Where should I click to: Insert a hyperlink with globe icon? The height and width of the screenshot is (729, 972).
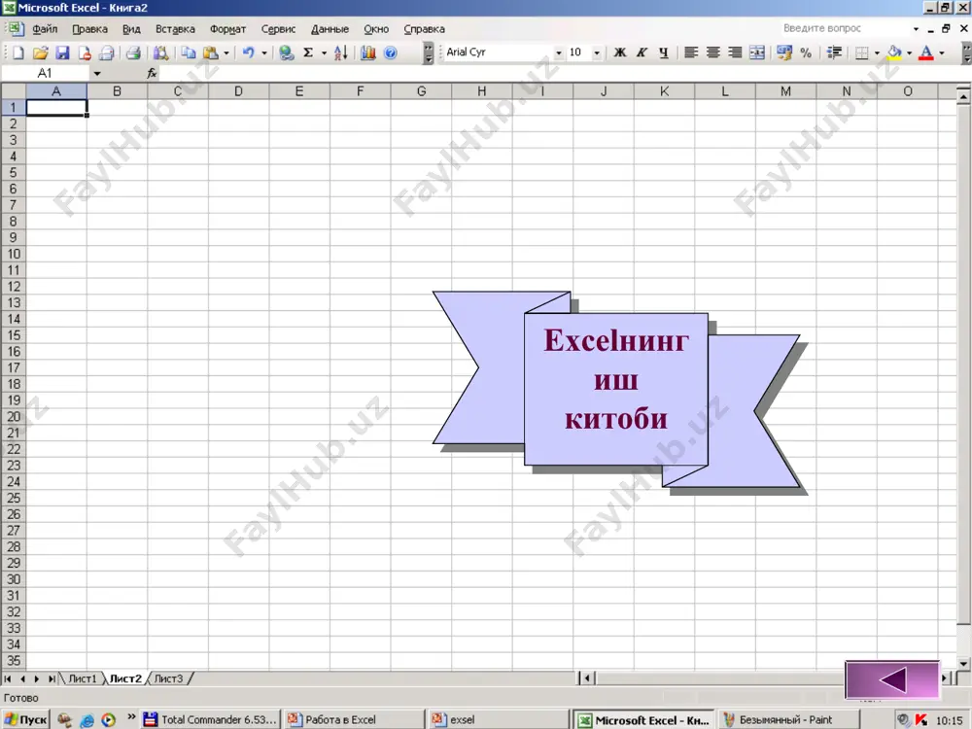286,52
